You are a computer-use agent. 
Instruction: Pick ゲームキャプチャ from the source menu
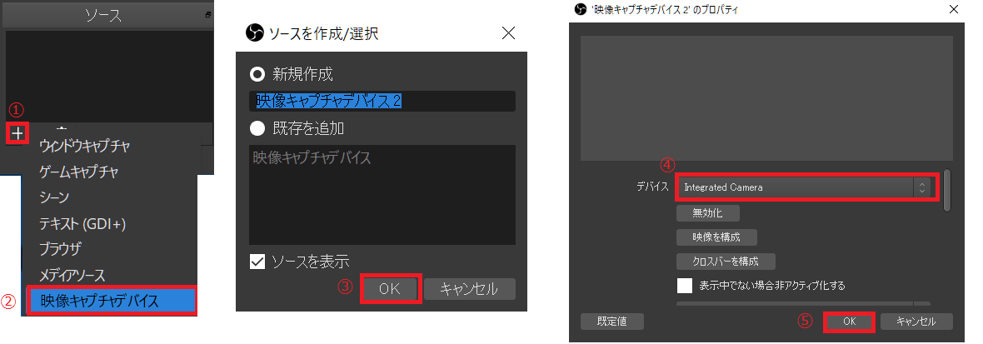pos(79,171)
